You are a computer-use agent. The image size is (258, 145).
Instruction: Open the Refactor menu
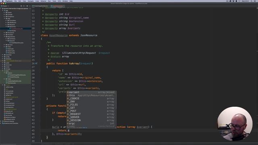[x=44, y=1]
